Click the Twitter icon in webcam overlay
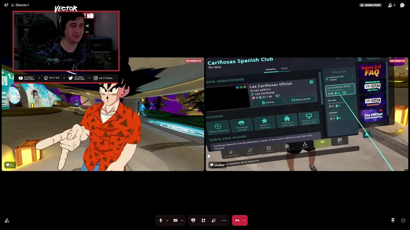This screenshot has width=410, height=230. point(70,78)
